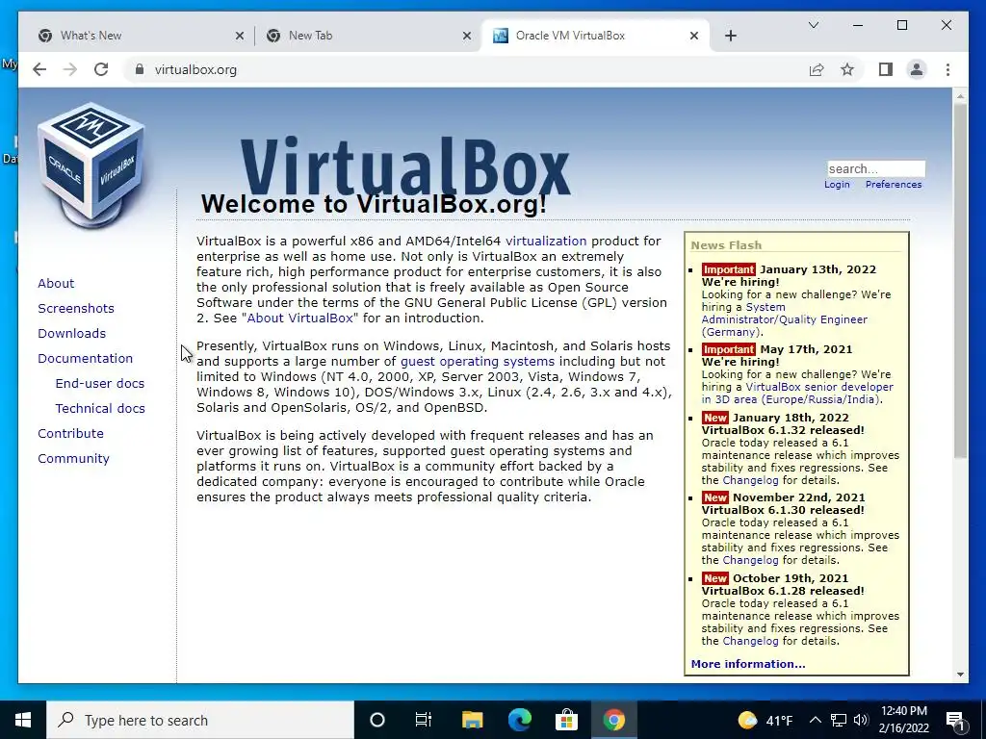Share this page using the share icon

click(817, 69)
